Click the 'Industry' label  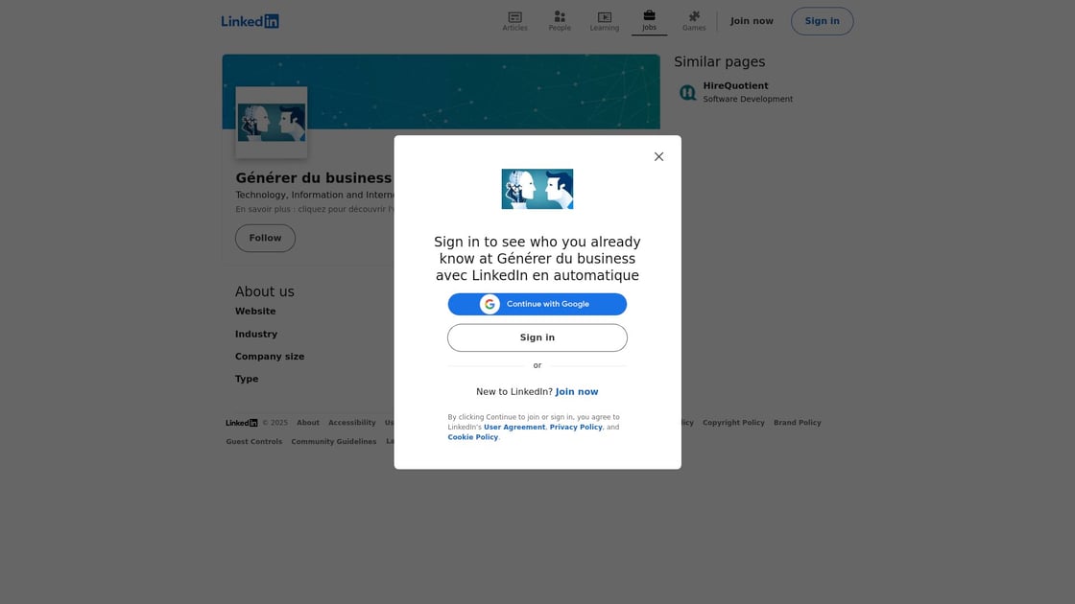(256, 335)
